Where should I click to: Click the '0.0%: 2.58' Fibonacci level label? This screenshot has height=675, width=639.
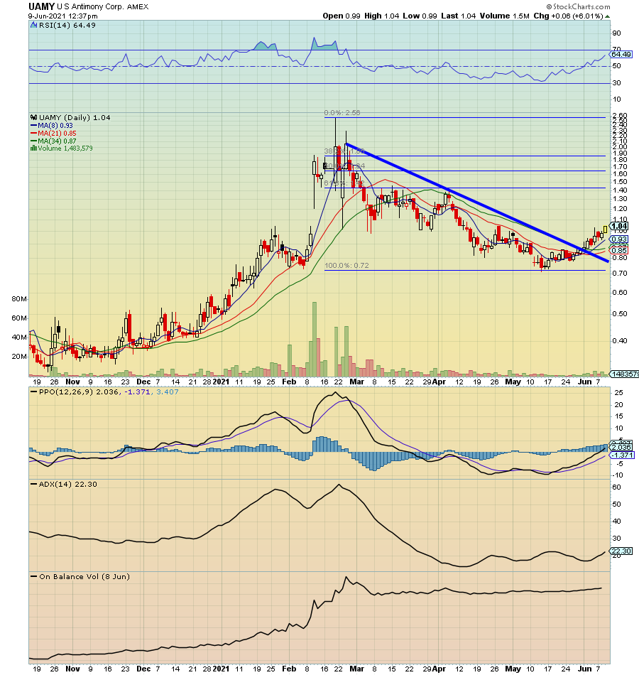tap(342, 113)
